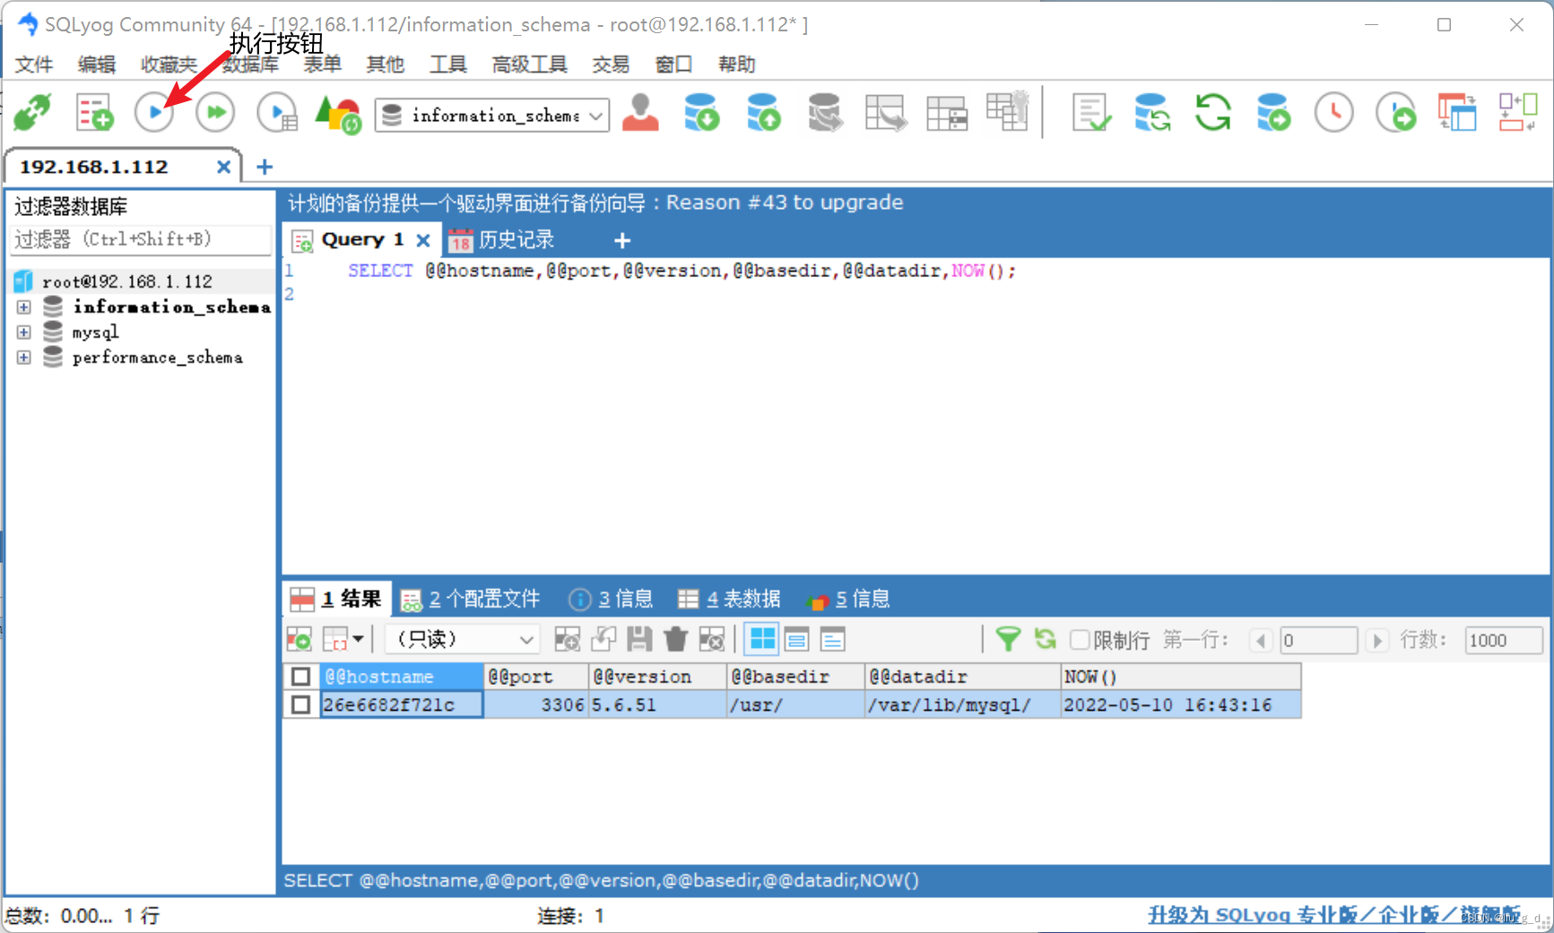
Task: Check the header select-all checkbox
Action: [301, 677]
